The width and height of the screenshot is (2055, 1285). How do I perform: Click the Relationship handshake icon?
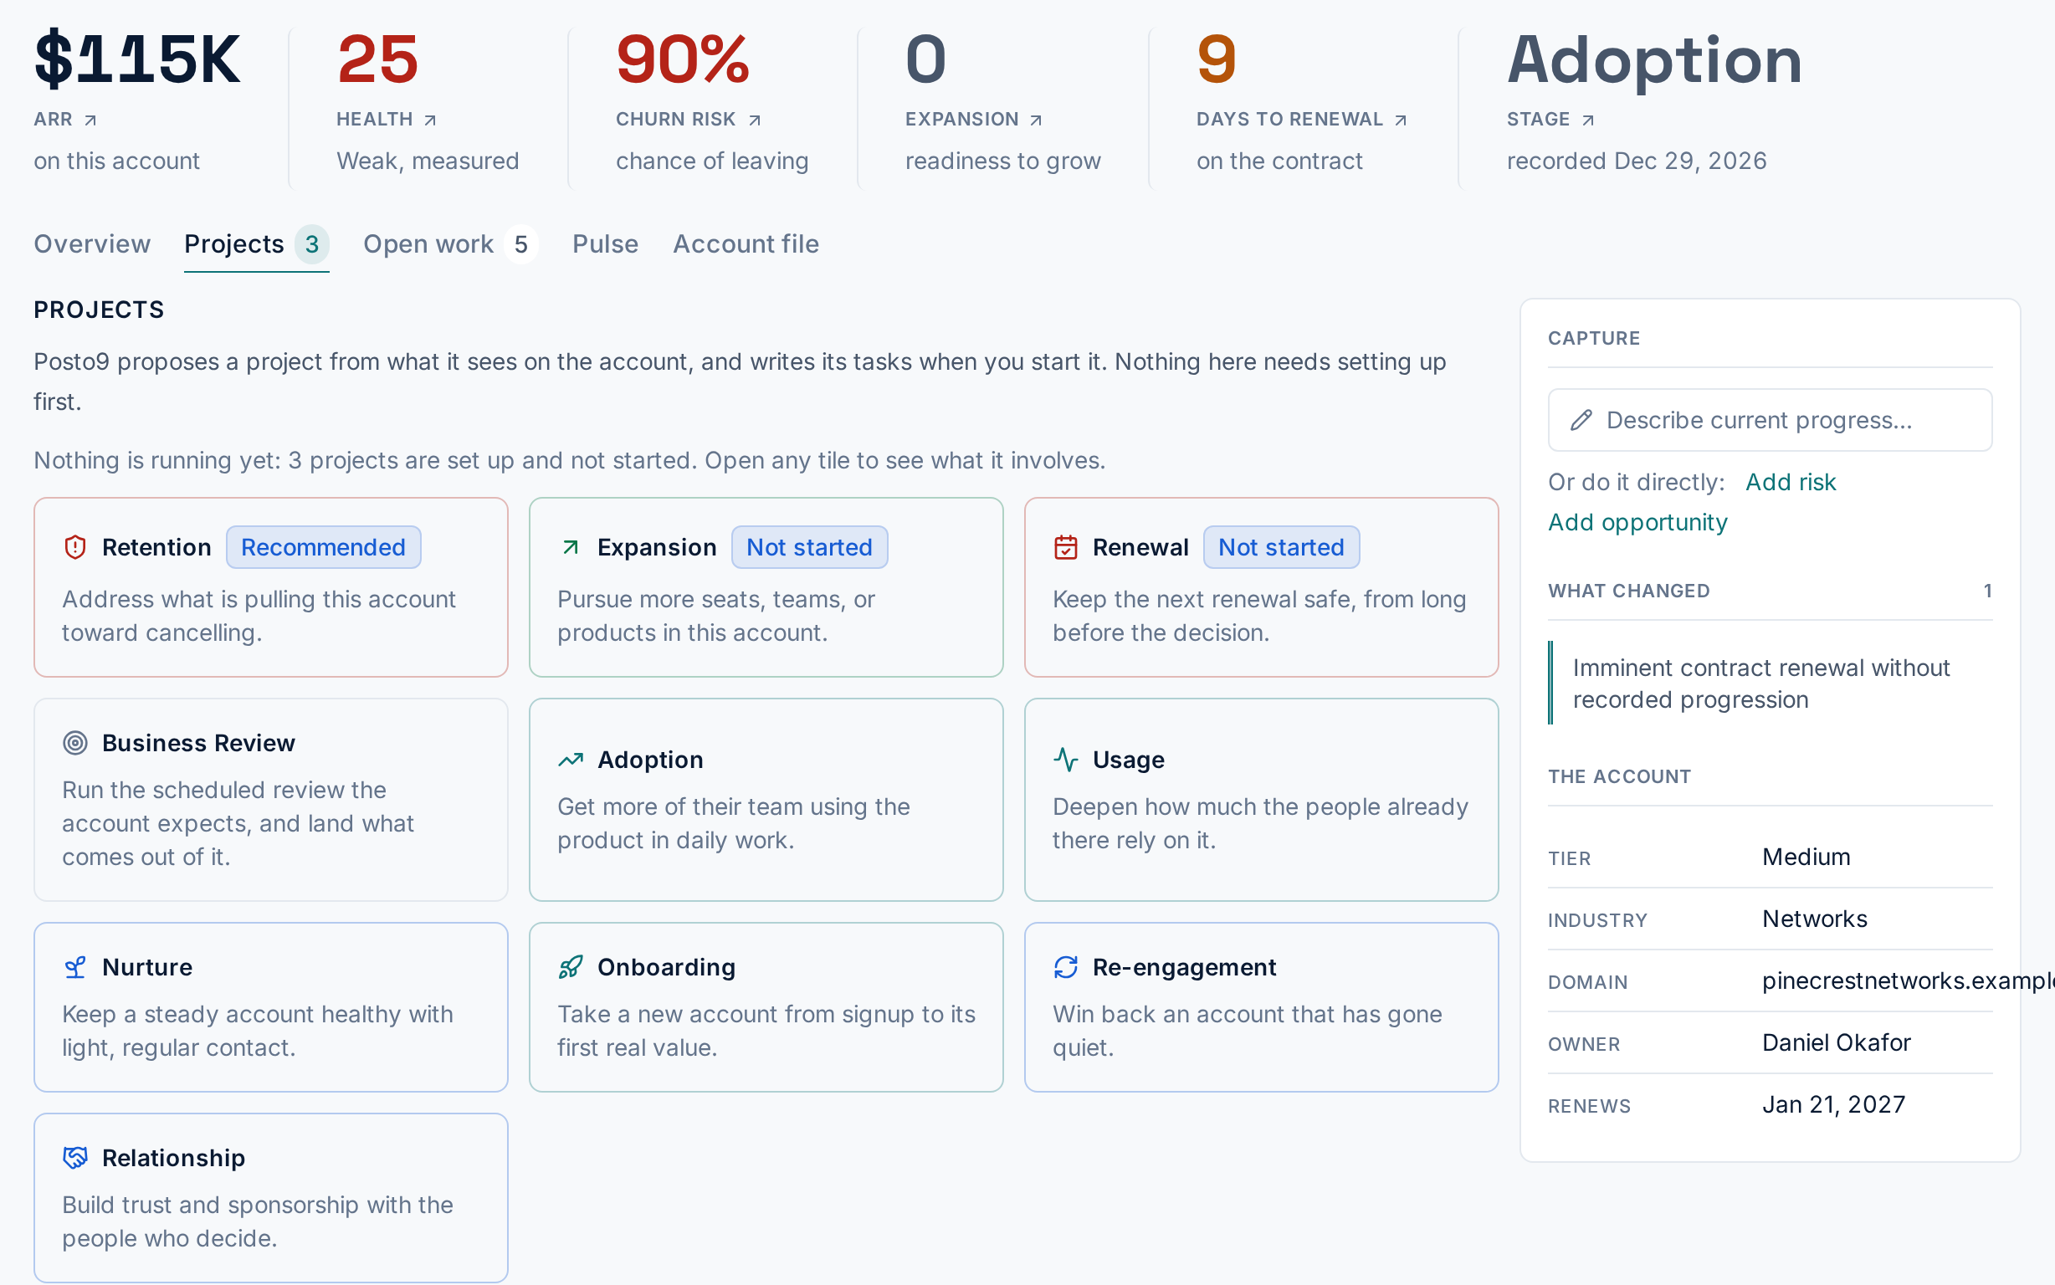[74, 1158]
